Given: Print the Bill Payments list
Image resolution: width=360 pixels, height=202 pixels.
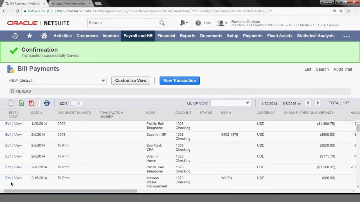Looking at the screenshot, I should coord(47,103).
